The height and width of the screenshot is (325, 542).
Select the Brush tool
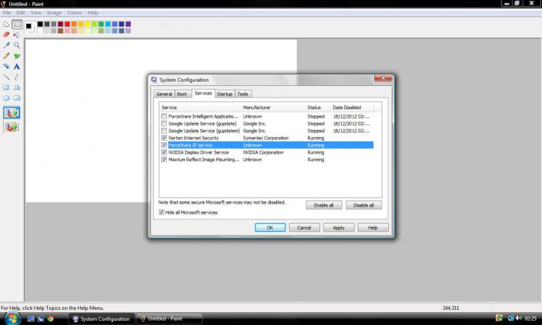pos(17,56)
